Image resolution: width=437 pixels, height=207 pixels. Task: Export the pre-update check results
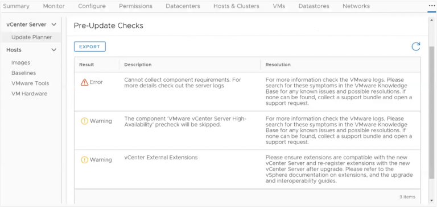[x=90, y=47]
